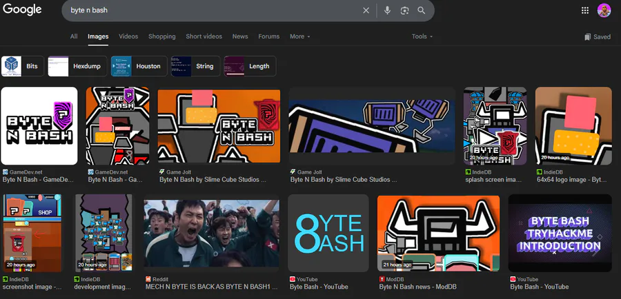Viewport: 621px width, 299px height.
Task: Switch to the Videos tab
Action: coord(128,37)
